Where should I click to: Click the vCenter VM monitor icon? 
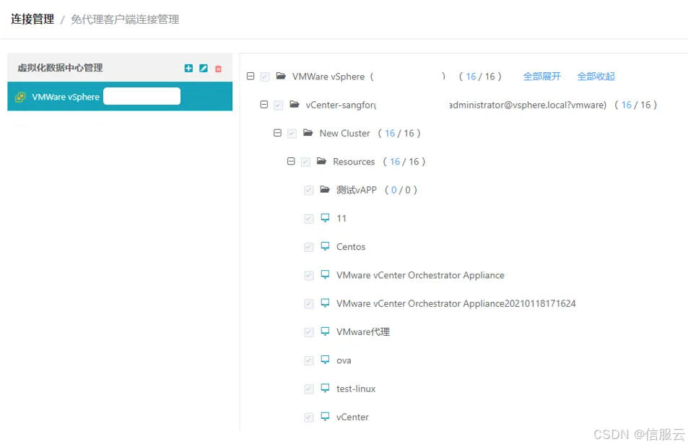(325, 416)
